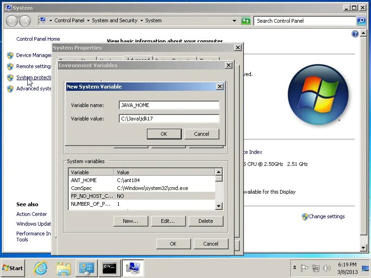Close the Environment Variables dialog

pos(228,65)
